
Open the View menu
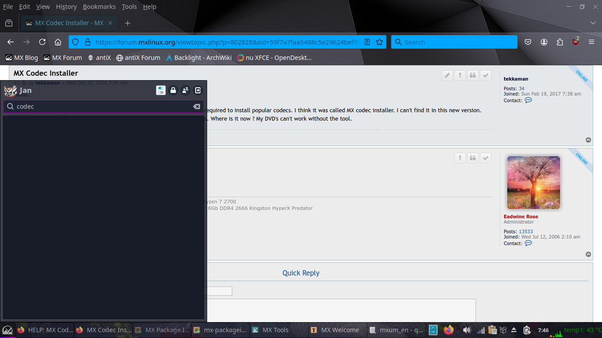click(43, 7)
